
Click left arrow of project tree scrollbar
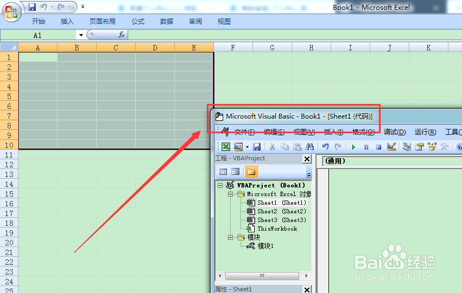coord(220,276)
